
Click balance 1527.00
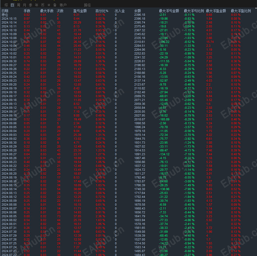click(140, 239)
